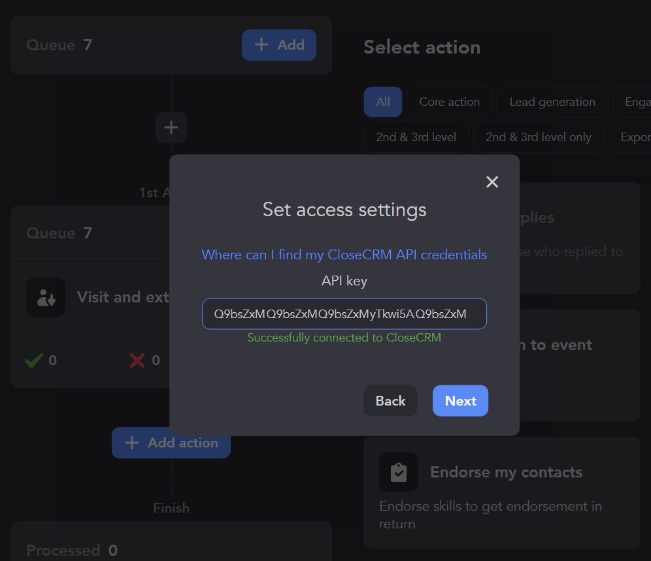Close the access settings dialog
The width and height of the screenshot is (651, 561).
[492, 182]
